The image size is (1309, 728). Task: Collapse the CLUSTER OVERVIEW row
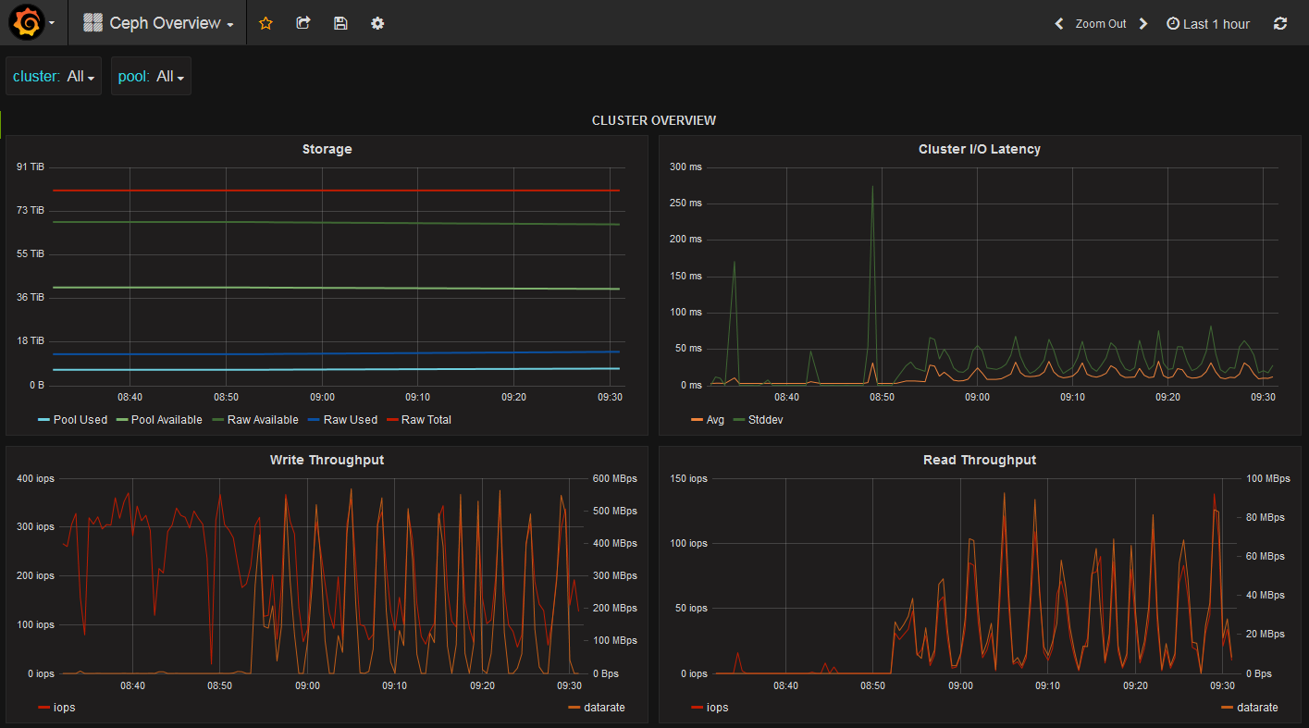(x=654, y=120)
